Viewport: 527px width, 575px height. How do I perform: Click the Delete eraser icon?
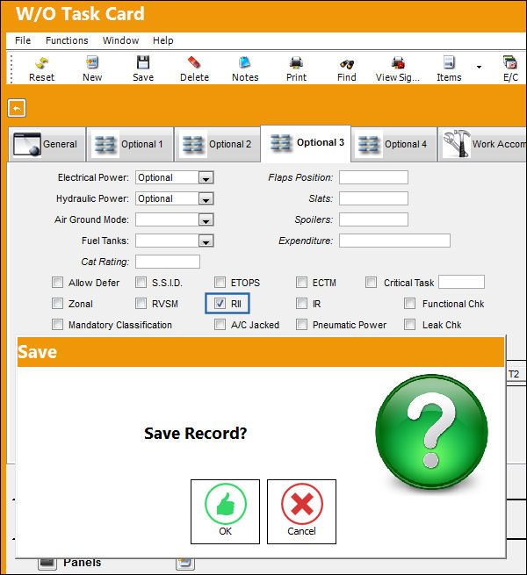194,62
